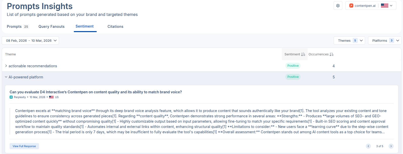Collapse the AI-powered platform row
This screenshot has height=154, width=403.
pos(6,77)
